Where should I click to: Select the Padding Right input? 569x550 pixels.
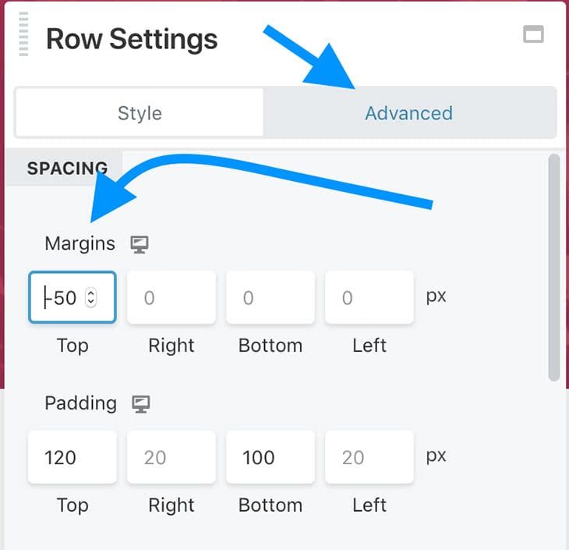pos(171,456)
